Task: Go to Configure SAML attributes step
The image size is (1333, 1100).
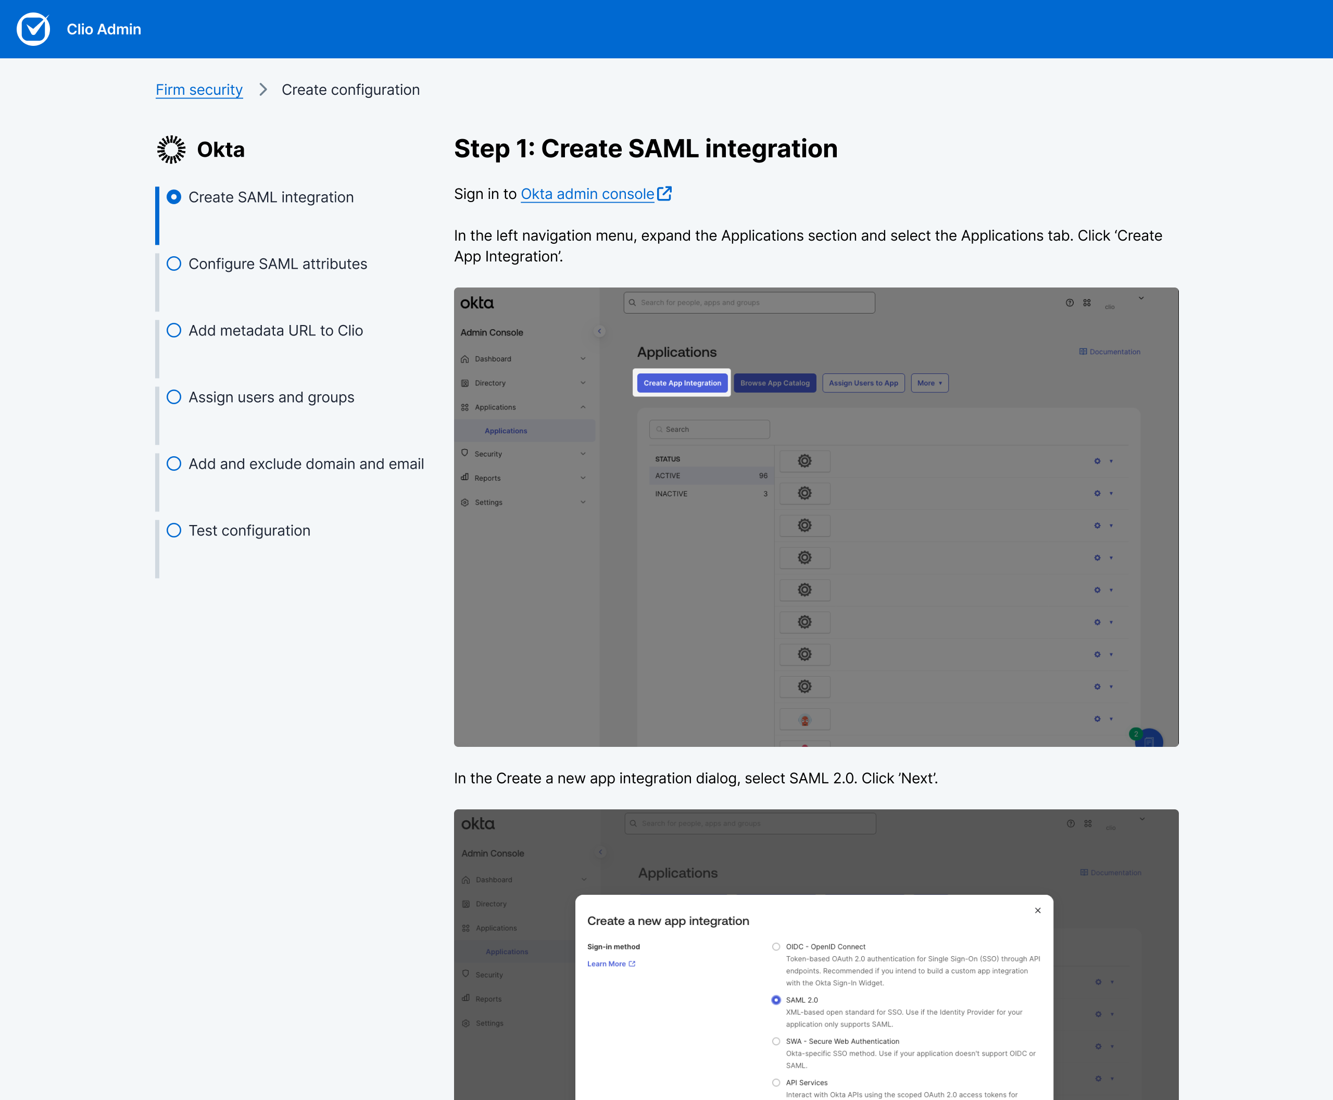Action: 278,264
